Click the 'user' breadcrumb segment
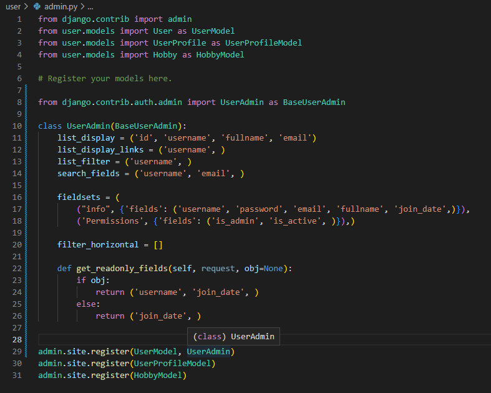Image resolution: width=491 pixels, height=393 pixels. pos(13,6)
